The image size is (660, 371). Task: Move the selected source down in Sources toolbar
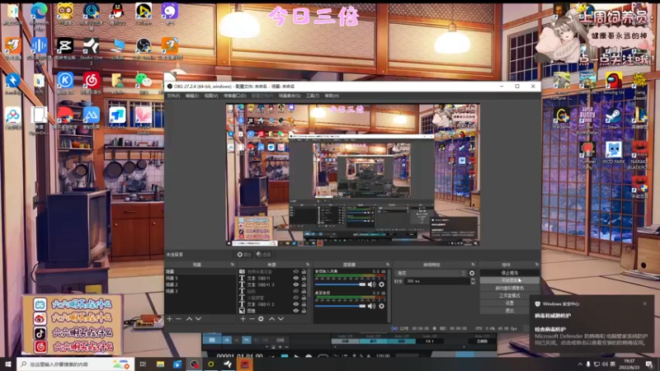[280, 319]
